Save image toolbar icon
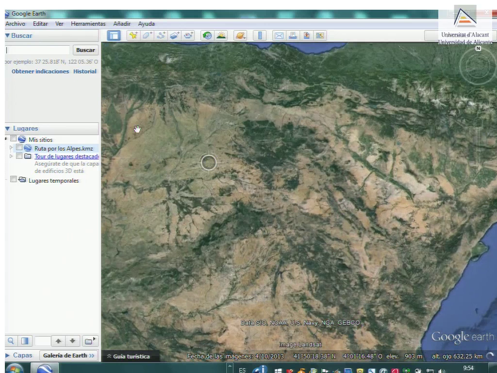This screenshot has width=497, height=373. (x=306, y=35)
